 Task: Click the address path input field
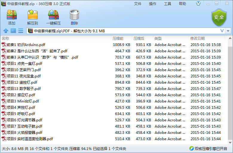(x=126, y=31)
